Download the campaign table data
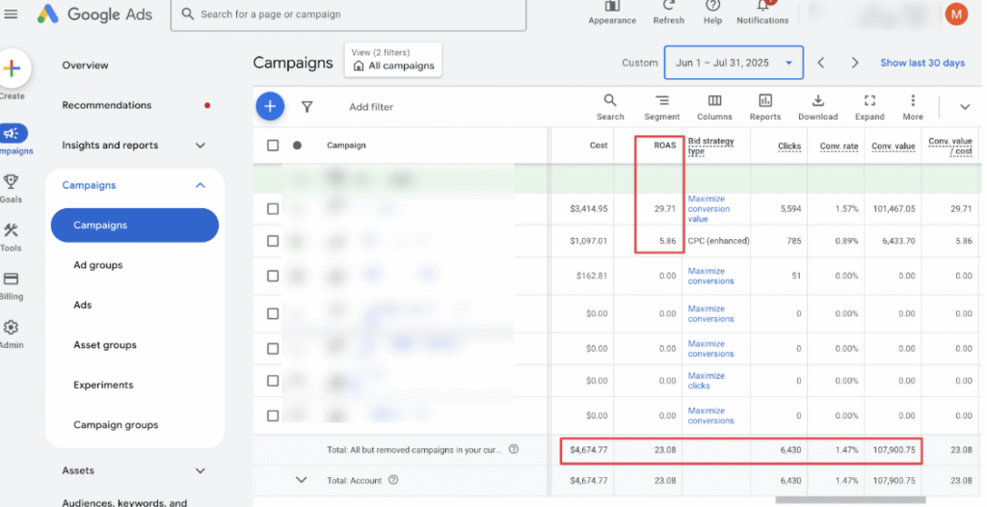The width and height of the screenshot is (987, 507). coord(817,100)
